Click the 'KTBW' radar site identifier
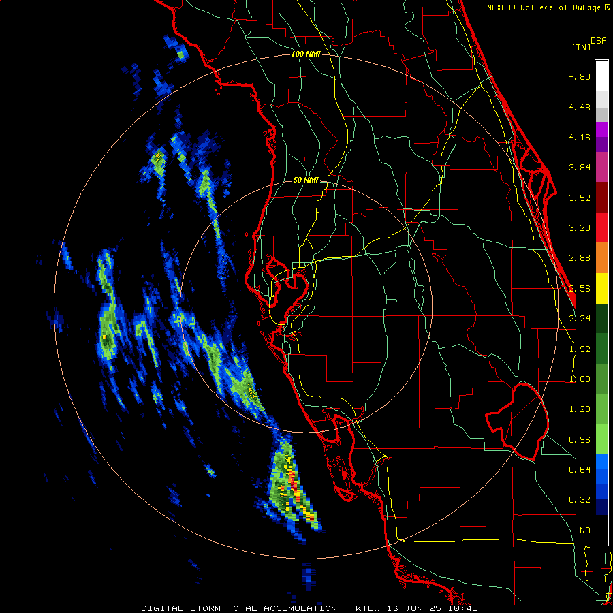The image size is (613, 613). click(368, 608)
